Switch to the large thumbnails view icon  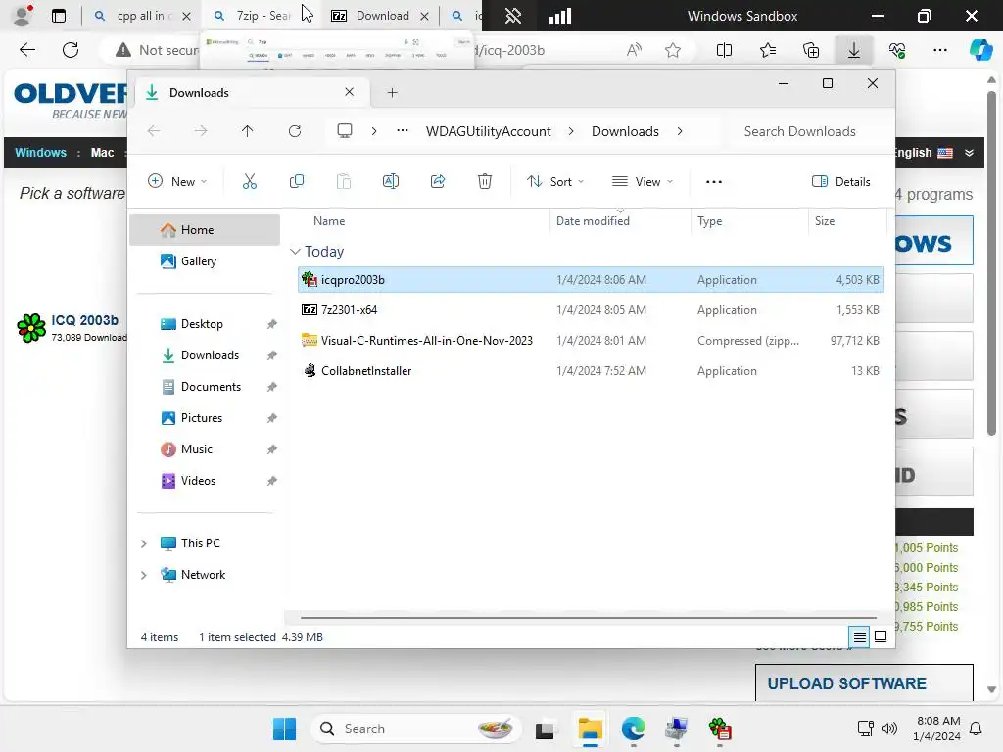tap(881, 636)
